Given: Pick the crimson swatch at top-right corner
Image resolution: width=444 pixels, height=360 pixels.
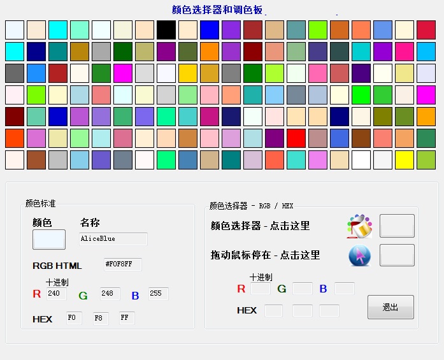Looking at the screenshot, I should click(x=426, y=30).
